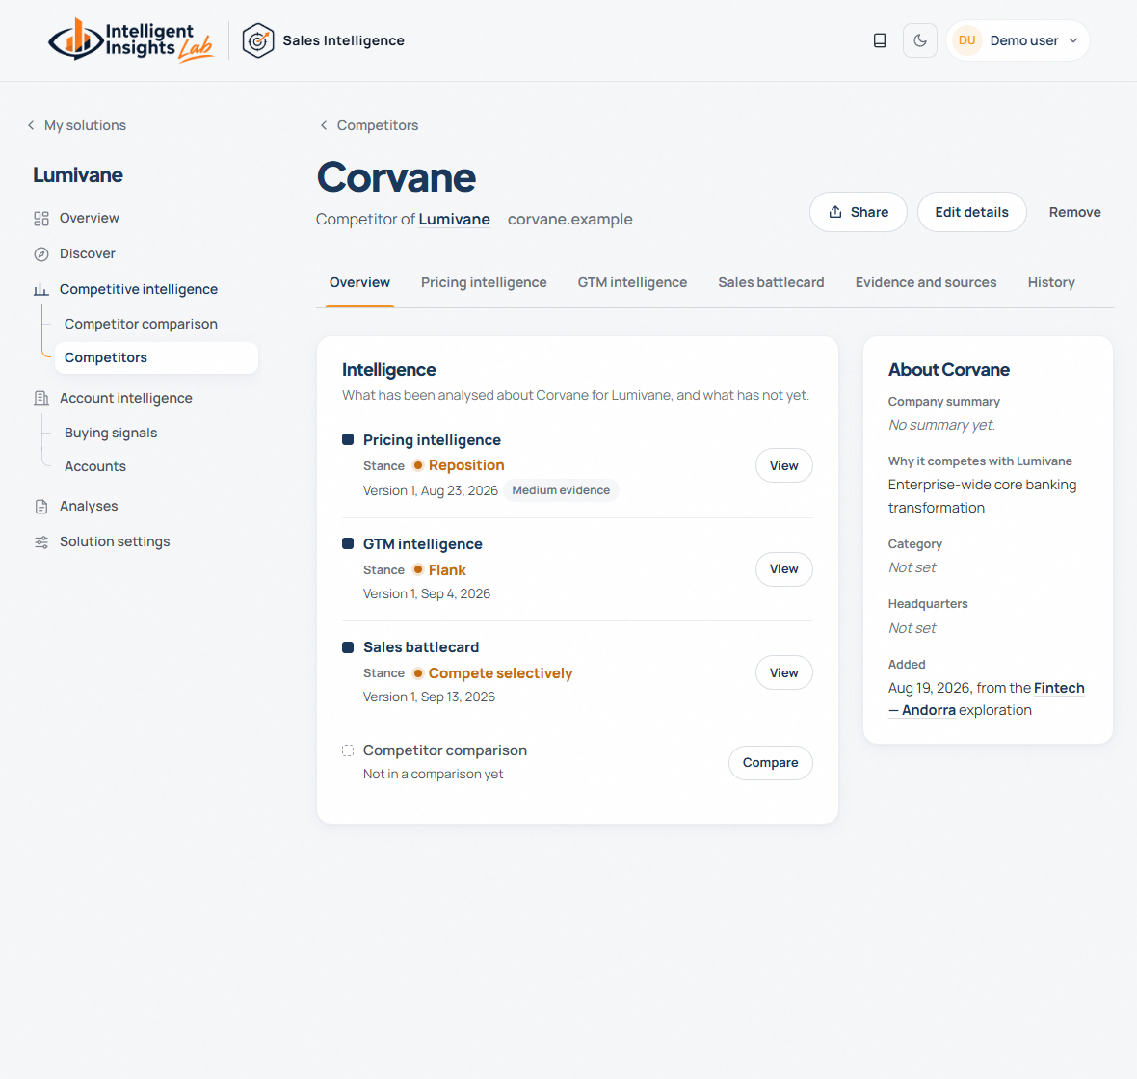Click the Pricing intelligence status square

point(348,439)
